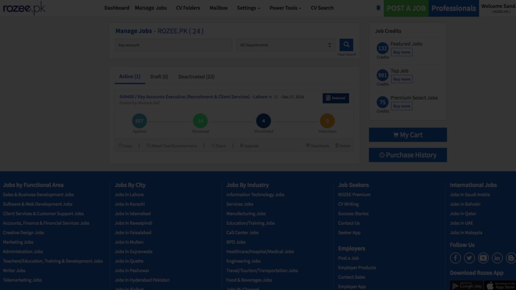Open the CV Writing link
This screenshot has width=516, height=290.
point(348,204)
